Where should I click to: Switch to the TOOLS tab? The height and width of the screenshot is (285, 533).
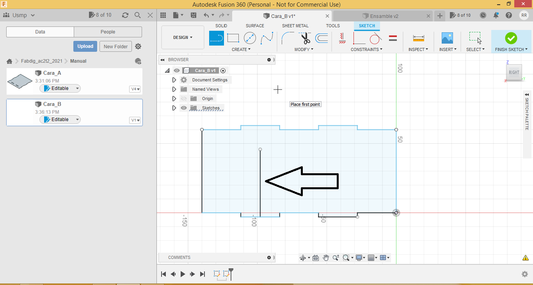coord(333,26)
